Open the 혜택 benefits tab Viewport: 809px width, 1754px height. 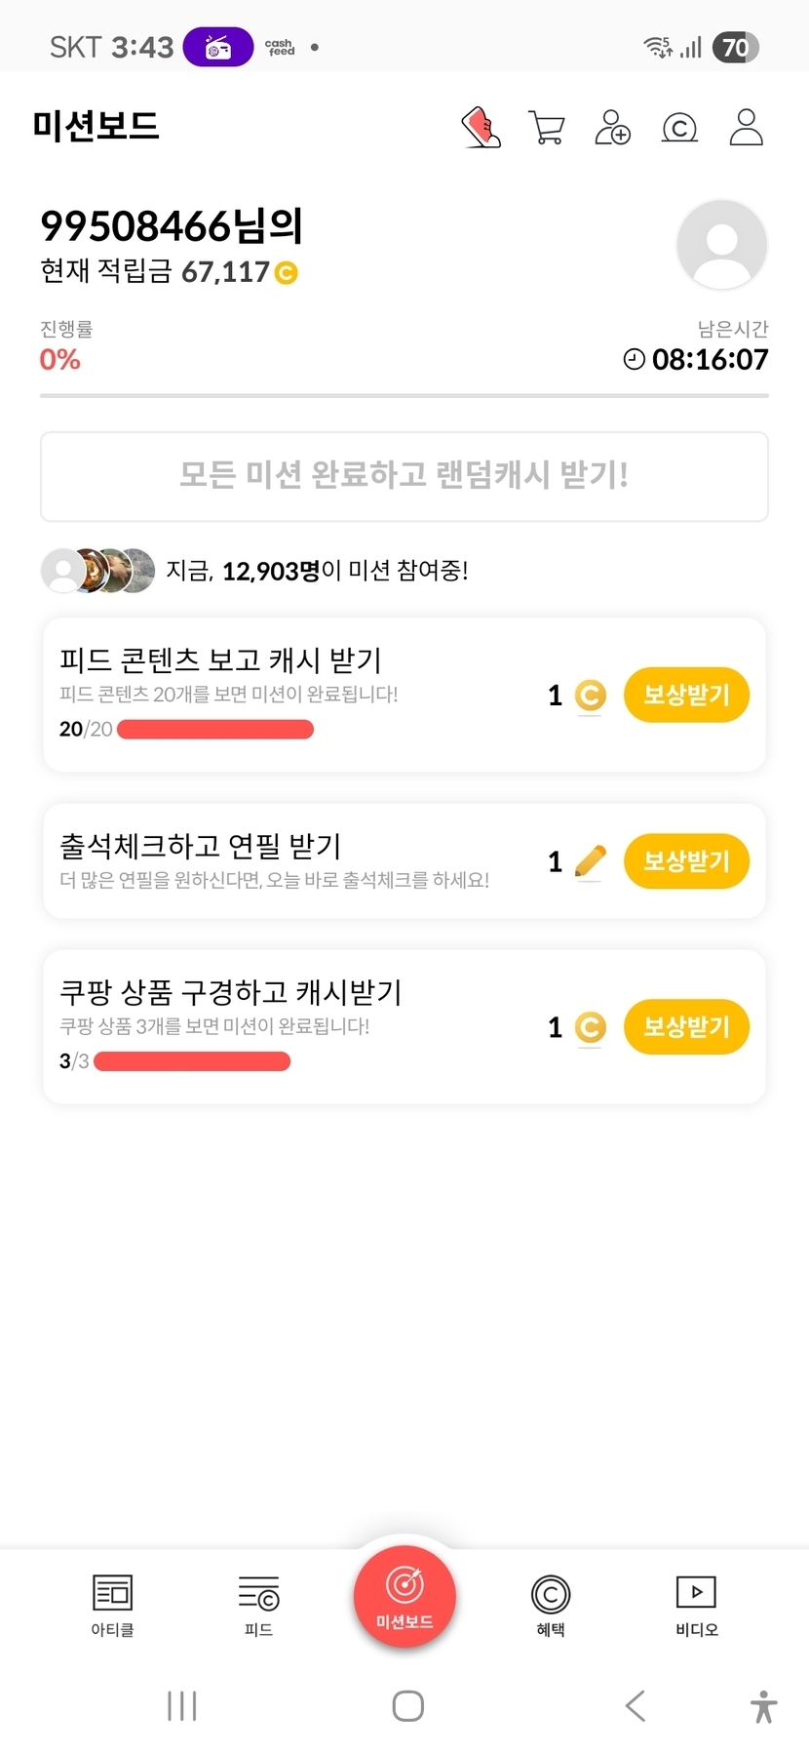pyautogui.click(x=551, y=1605)
